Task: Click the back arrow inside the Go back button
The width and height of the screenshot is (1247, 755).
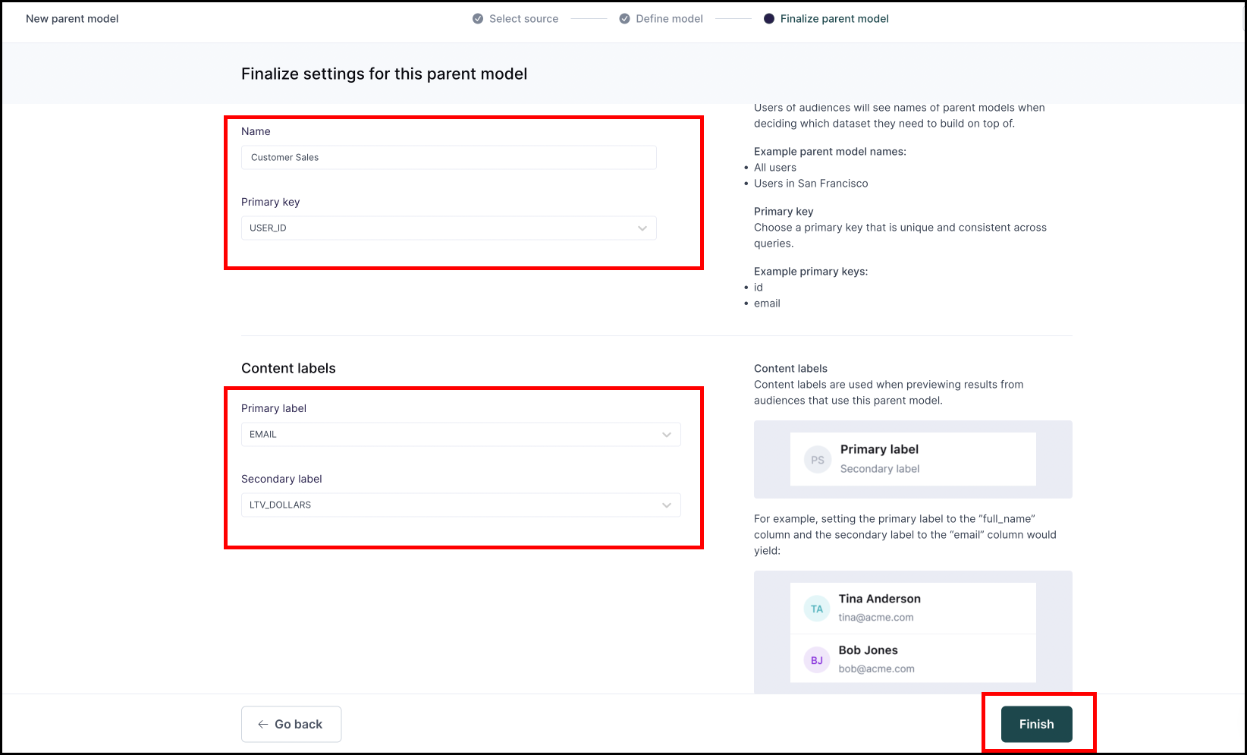Action: tap(263, 724)
